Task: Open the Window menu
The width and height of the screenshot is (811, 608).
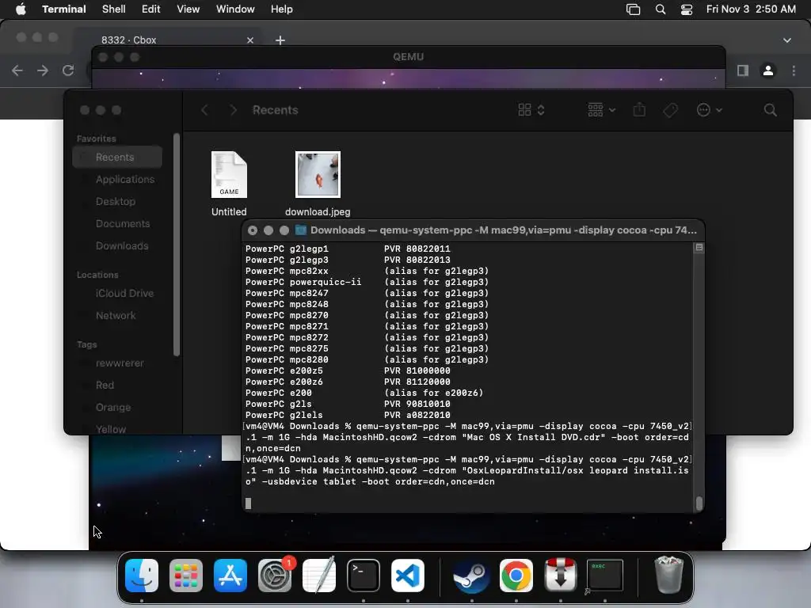Action: pyautogui.click(x=234, y=9)
